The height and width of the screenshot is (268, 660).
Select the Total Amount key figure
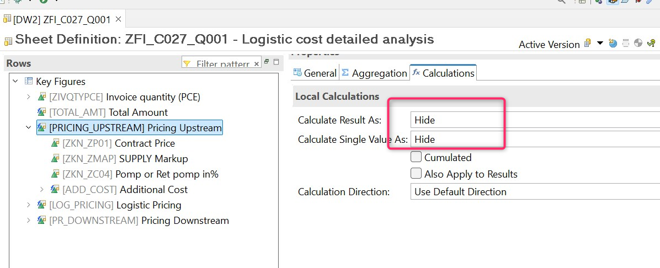pyautogui.click(x=108, y=112)
